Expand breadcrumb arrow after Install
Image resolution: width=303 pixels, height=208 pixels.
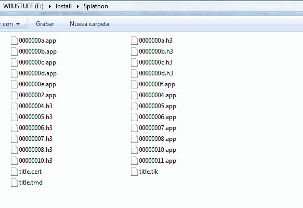[x=77, y=6]
